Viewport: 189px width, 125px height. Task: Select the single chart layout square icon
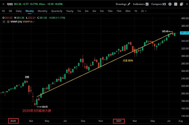click(176, 4)
